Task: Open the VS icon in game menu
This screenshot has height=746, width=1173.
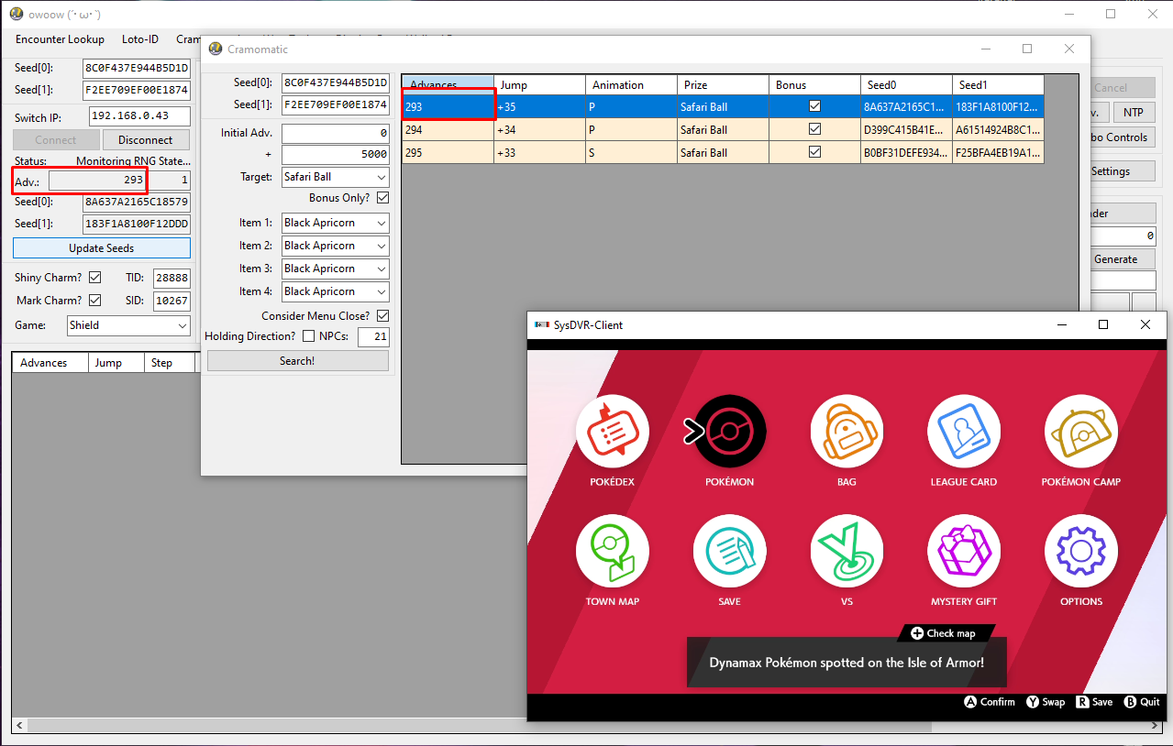Action: [847, 551]
